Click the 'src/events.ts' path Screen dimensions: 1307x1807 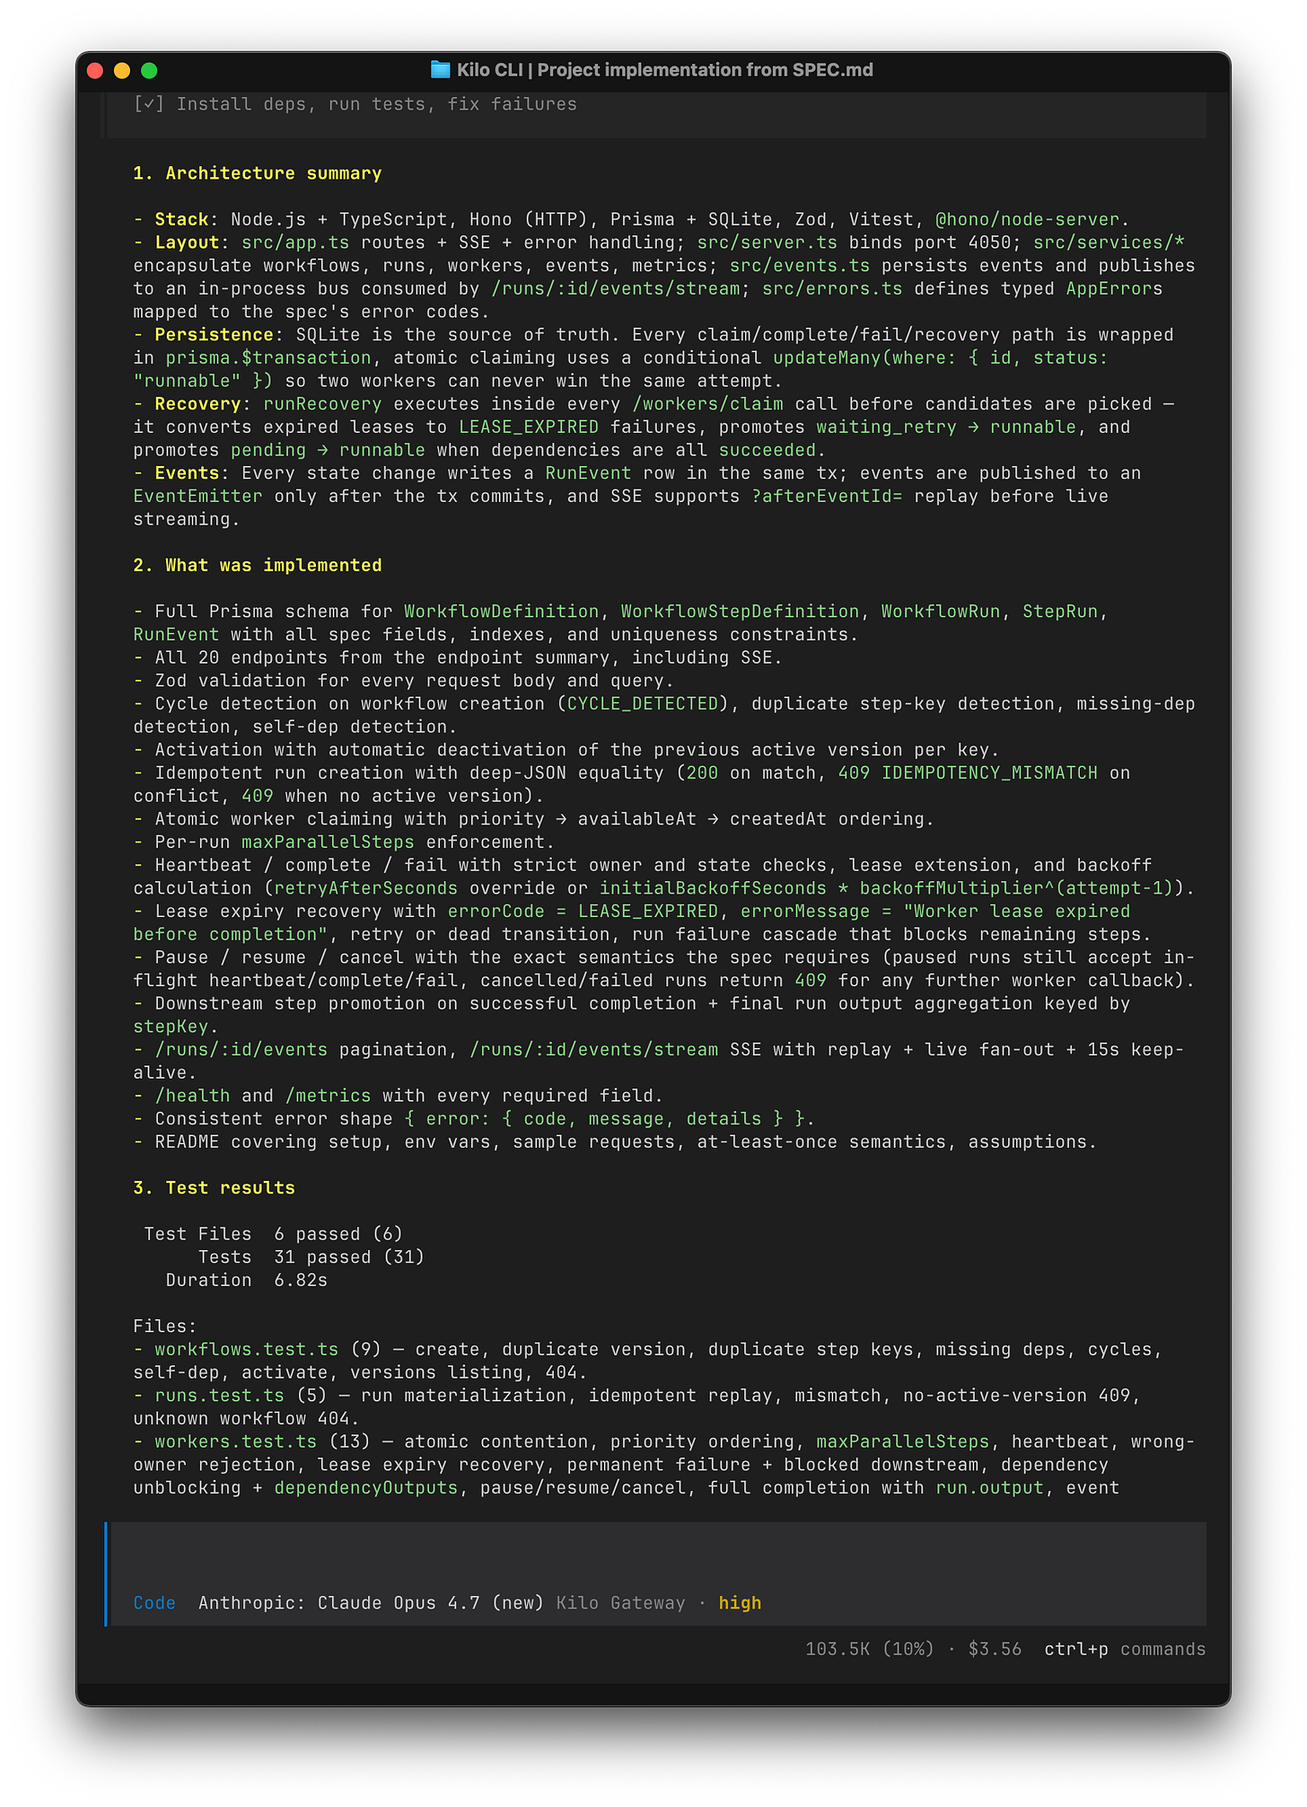coord(800,266)
